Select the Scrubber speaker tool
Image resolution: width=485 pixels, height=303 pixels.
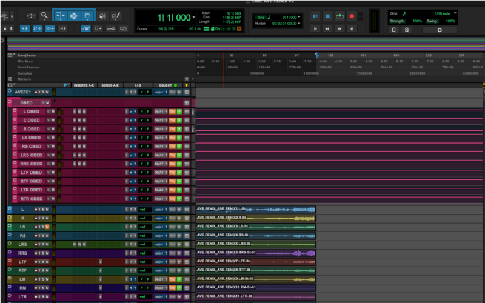click(x=102, y=15)
